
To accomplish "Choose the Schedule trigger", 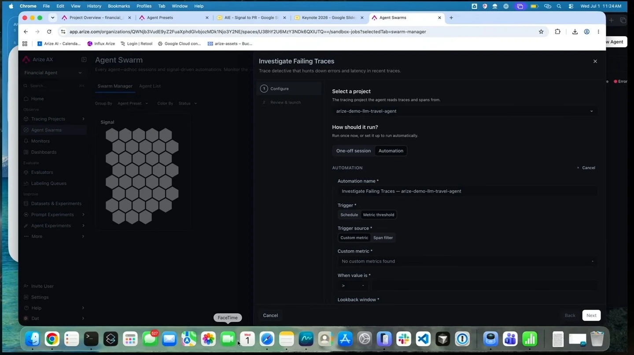I will (349, 215).
